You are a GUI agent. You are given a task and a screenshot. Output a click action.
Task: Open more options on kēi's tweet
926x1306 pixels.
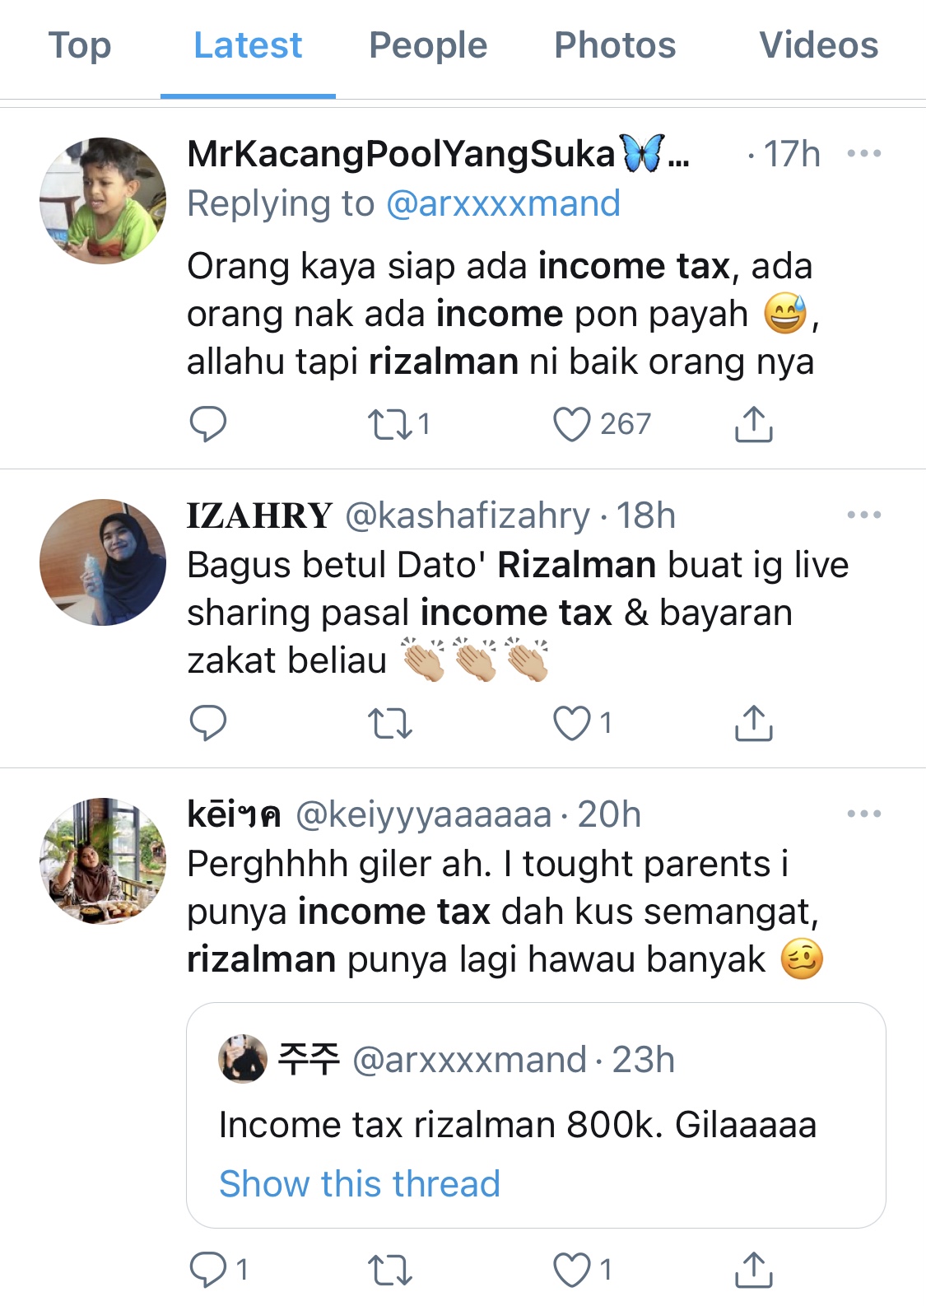point(864,814)
